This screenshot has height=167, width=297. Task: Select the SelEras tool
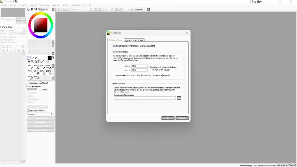(x=49, y=72)
